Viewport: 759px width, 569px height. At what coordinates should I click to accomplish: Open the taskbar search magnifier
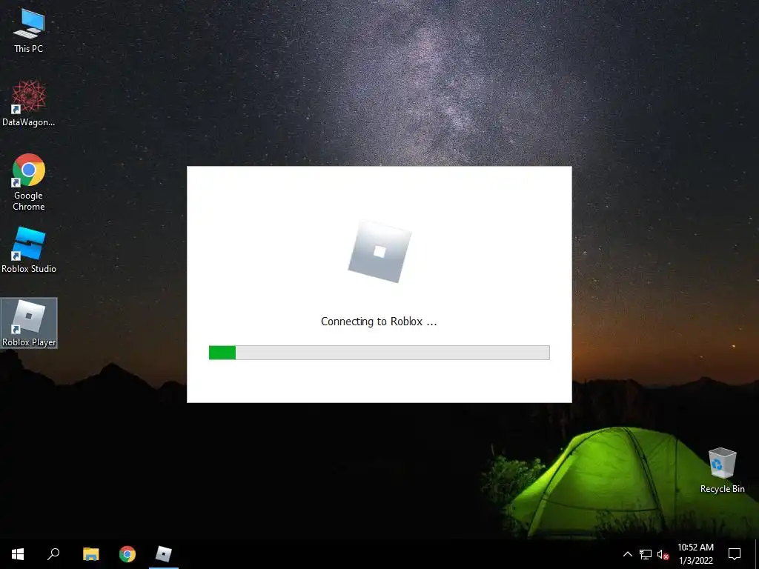[53, 554]
